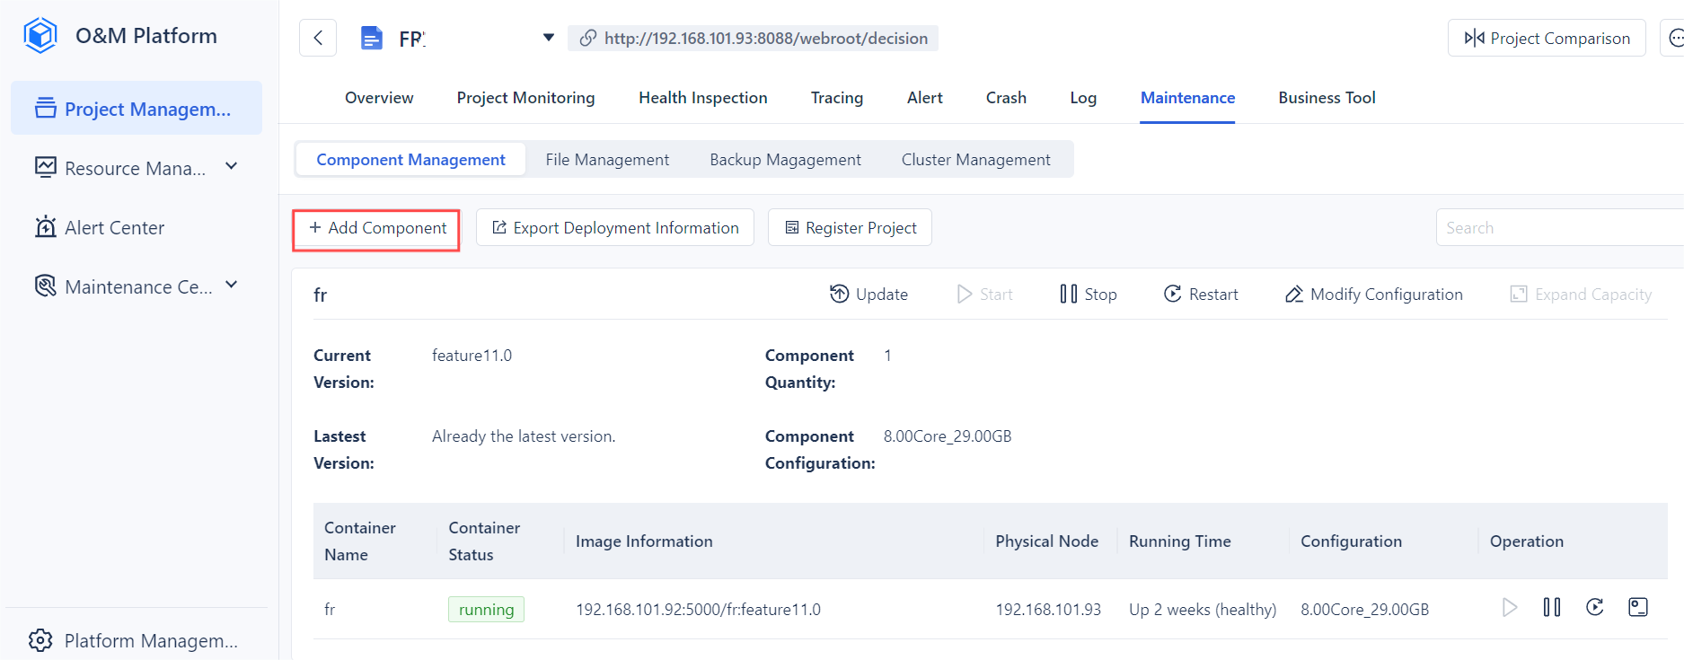Screen dimensions: 1684x660
Task: Restart the fr container via row icon
Action: click(x=1594, y=608)
